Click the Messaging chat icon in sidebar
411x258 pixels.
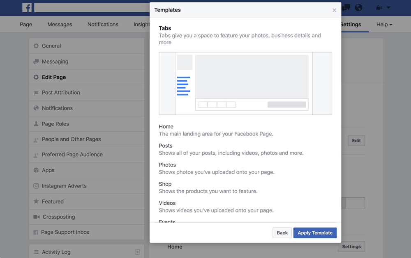pos(36,62)
